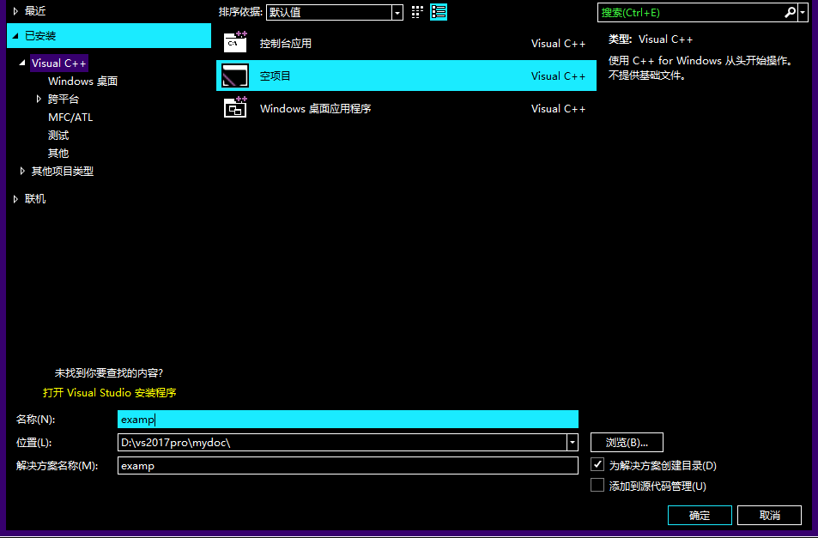Click the 名称 name input field

pos(348,419)
